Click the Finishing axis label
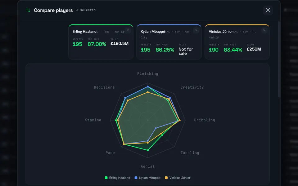 pos(148,74)
